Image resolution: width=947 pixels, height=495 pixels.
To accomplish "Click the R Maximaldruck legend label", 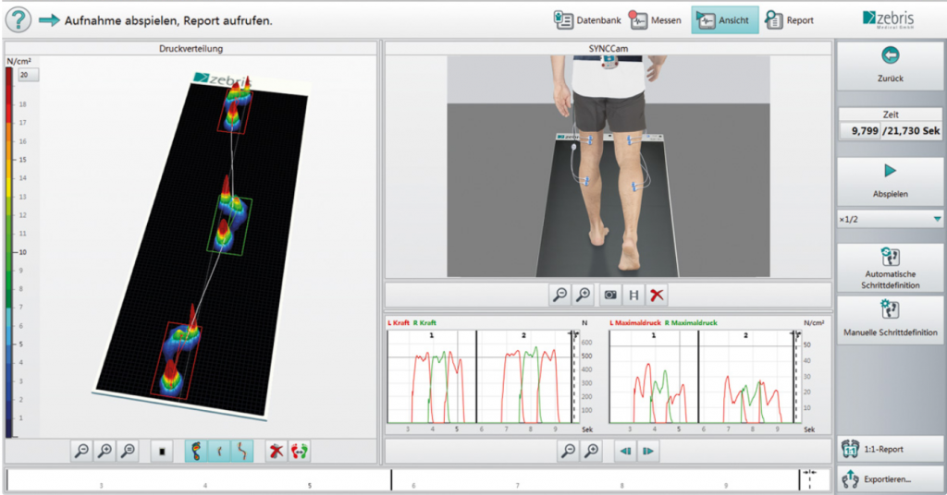I will pos(691,323).
